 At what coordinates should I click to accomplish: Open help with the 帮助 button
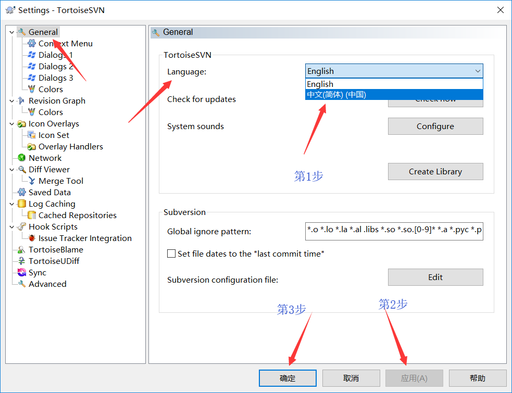(478, 378)
